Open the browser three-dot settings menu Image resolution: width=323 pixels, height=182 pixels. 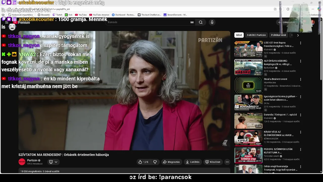tap(313, 9)
